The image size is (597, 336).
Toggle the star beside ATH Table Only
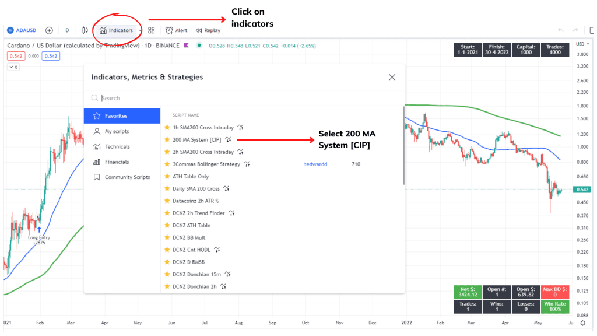(x=167, y=176)
